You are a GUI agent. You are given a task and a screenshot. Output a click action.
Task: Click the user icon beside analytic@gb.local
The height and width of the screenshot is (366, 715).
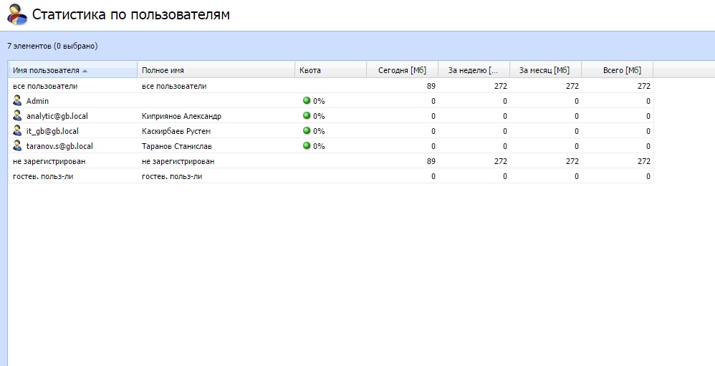17,115
